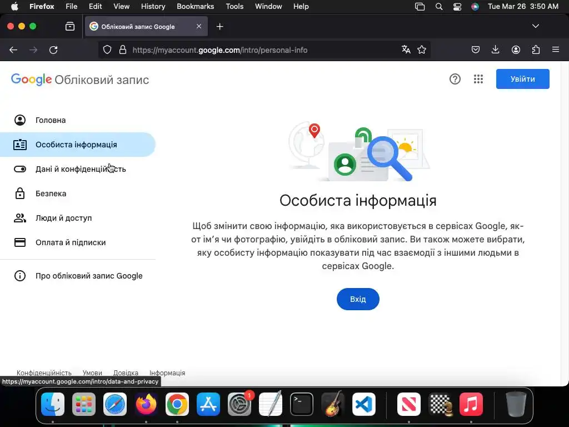Open Конфіденційність footer link
The width and height of the screenshot is (569, 427).
click(44, 373)
